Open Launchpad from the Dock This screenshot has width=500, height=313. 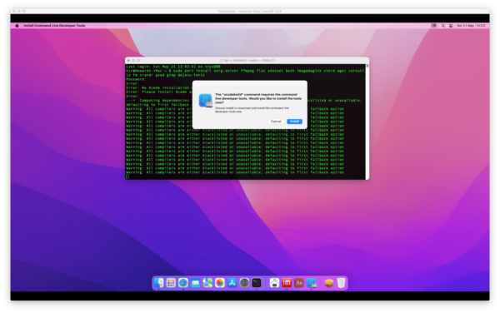pos(171,283)
